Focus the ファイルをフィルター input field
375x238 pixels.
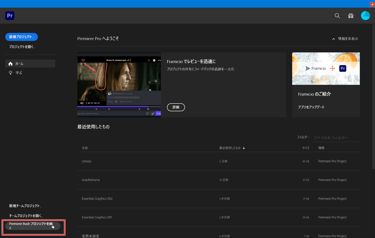click(336, 138)
